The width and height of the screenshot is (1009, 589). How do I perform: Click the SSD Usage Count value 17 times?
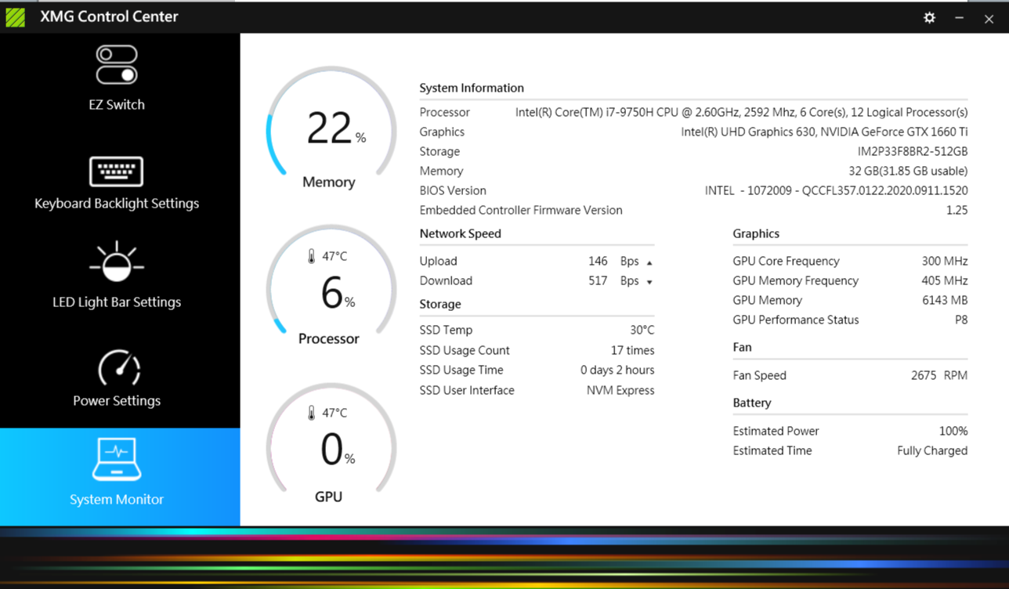632,350
